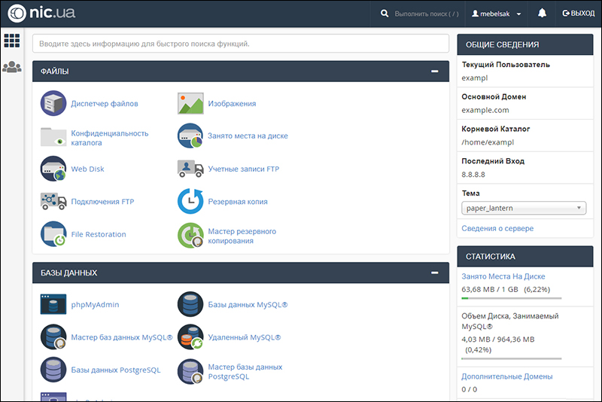
Task: Open notifications bell icon
Action: [x=542, y=14]
